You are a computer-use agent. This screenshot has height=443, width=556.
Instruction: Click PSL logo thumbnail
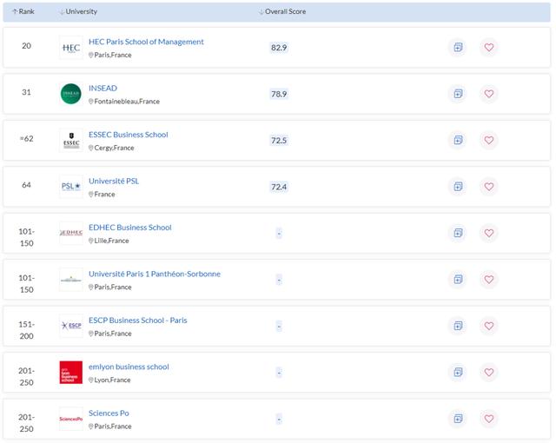[x=71, y=187]
